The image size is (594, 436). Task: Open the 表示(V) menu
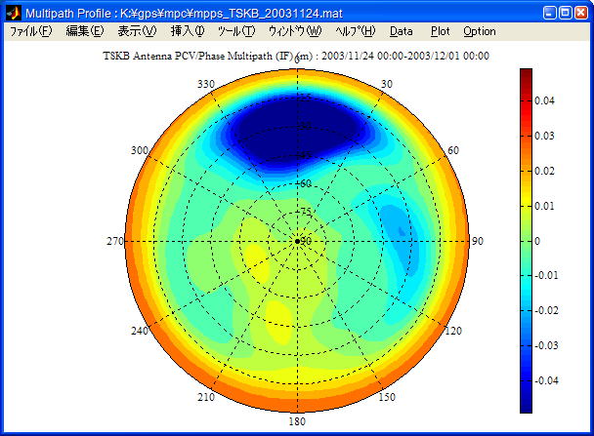coord(137,31)
